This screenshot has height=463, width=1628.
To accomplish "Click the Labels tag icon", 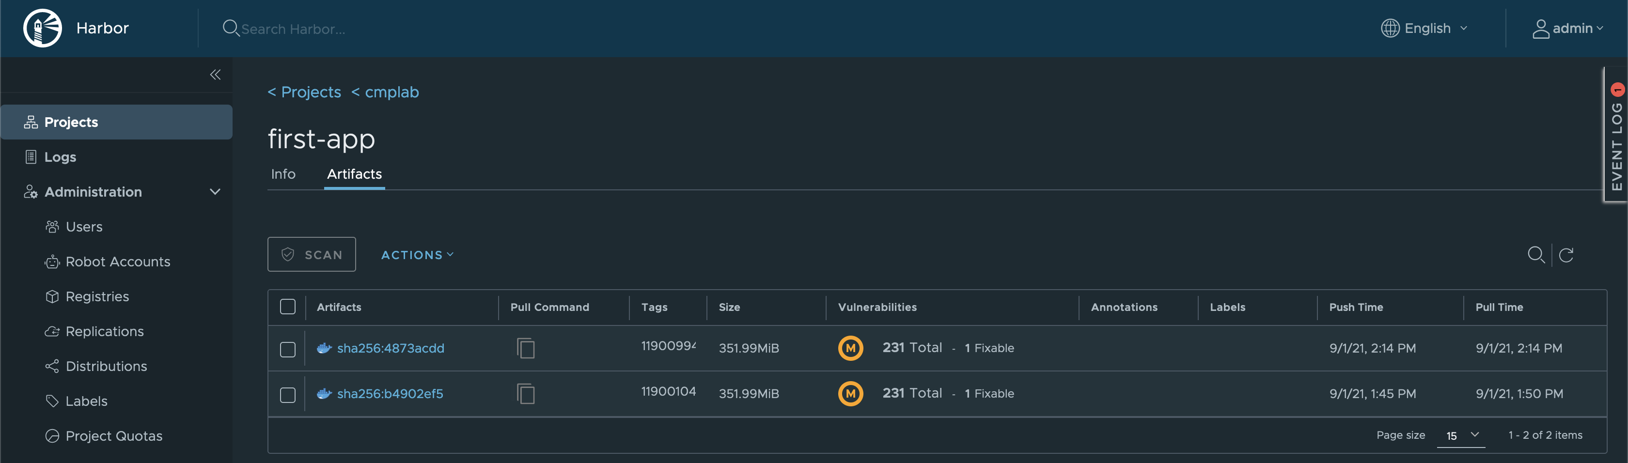I will [52, 401].
